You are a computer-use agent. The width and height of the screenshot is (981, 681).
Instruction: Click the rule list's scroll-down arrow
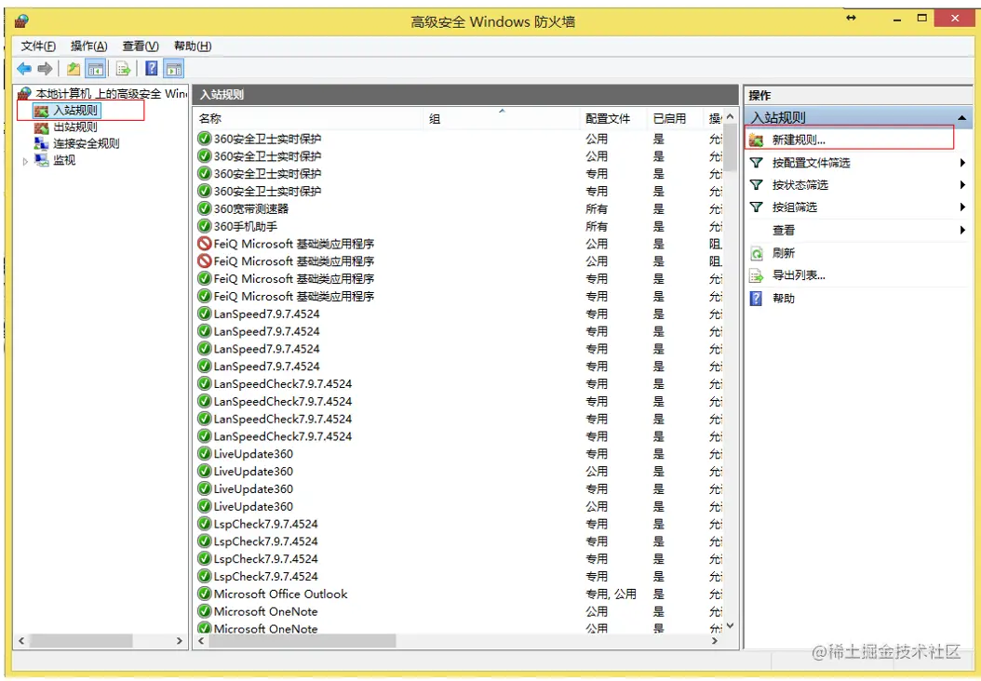pos(730,625)
